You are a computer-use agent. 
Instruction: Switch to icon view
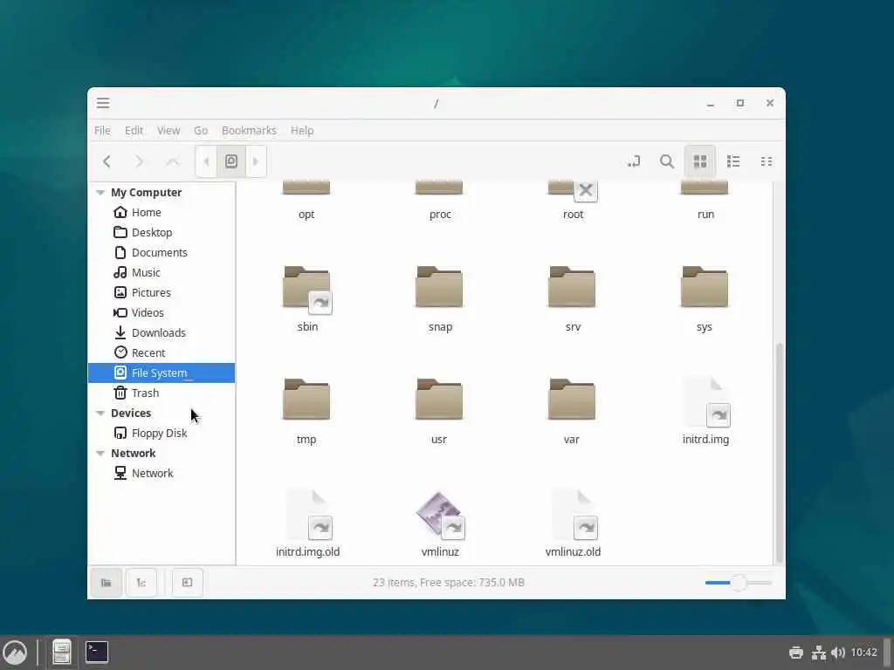700,161
